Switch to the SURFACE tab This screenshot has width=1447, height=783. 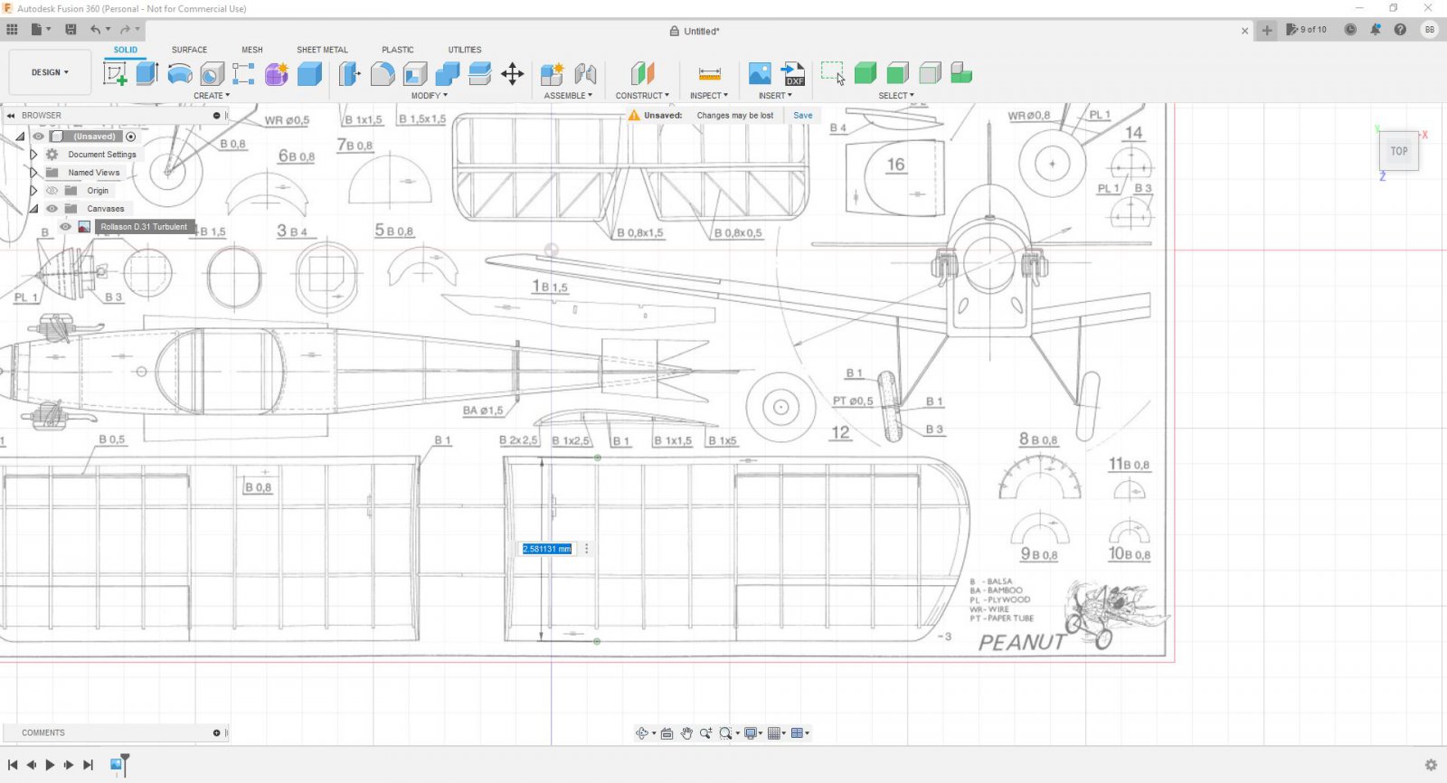pyautogui.click(x=189, y=50)
